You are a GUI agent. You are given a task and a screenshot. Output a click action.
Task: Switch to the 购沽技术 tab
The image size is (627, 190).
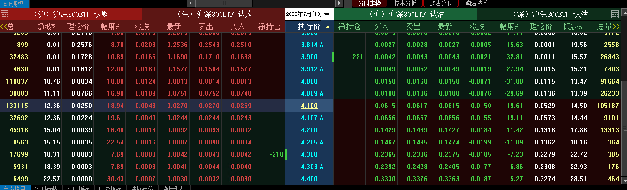pyautogui.click(x=476, y=3)
